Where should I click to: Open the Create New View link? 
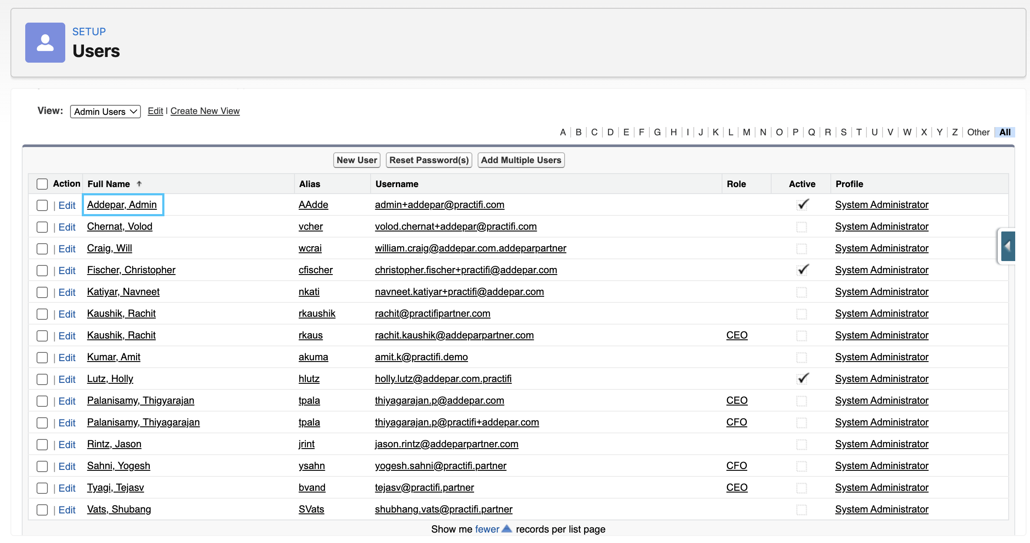(205, 111)
